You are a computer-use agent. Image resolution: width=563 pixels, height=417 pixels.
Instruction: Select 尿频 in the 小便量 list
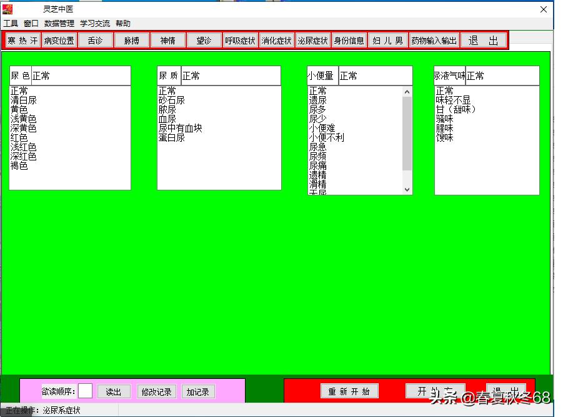[317, 157]
